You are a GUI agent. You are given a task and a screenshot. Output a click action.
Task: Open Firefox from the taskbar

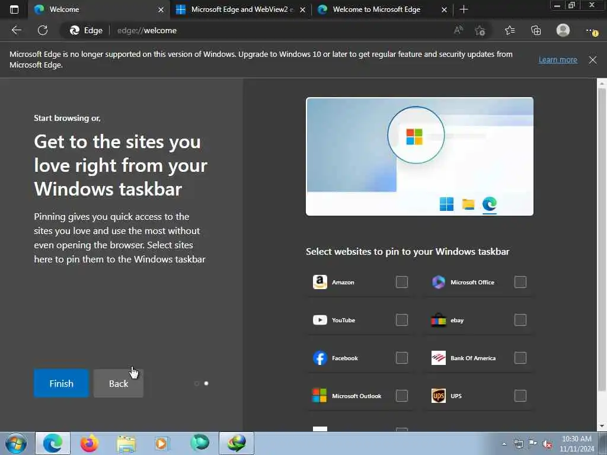pos(89,443)
